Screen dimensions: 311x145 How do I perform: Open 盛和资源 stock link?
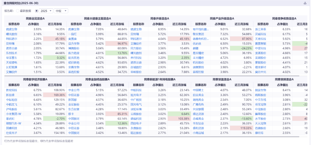click(x=198, y=128)
